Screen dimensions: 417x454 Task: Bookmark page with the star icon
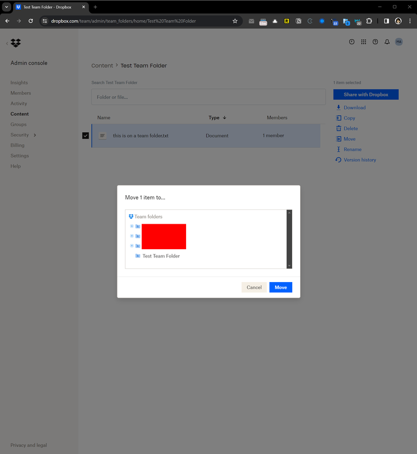coord(235,21)
